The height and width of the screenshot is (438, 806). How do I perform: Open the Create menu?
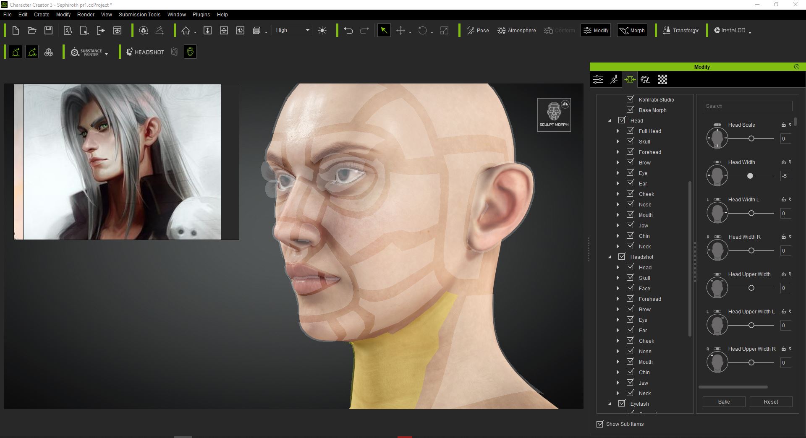click(42, 14)
